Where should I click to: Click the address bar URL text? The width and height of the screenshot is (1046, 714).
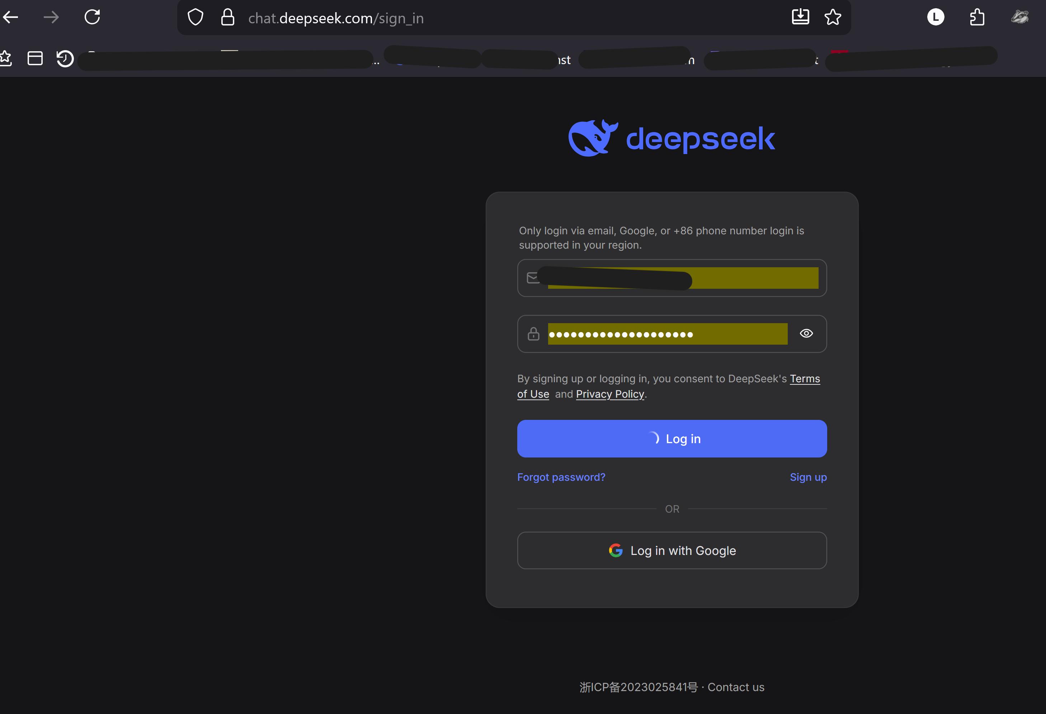336,18
